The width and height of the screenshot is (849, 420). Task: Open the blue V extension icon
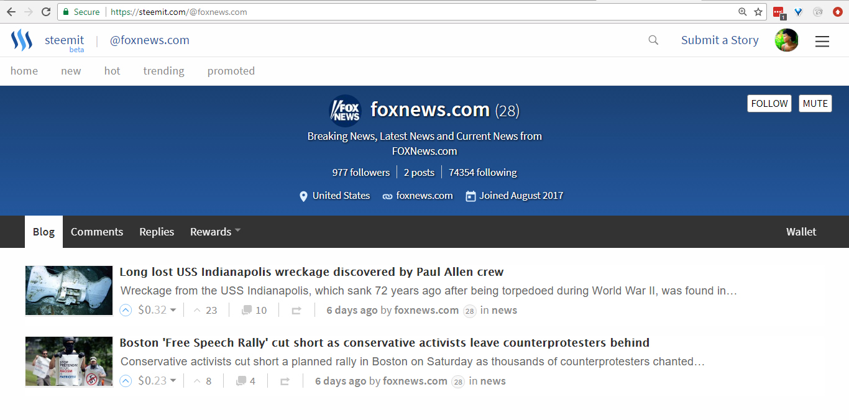pyautogui.click(x=799, y=12)
